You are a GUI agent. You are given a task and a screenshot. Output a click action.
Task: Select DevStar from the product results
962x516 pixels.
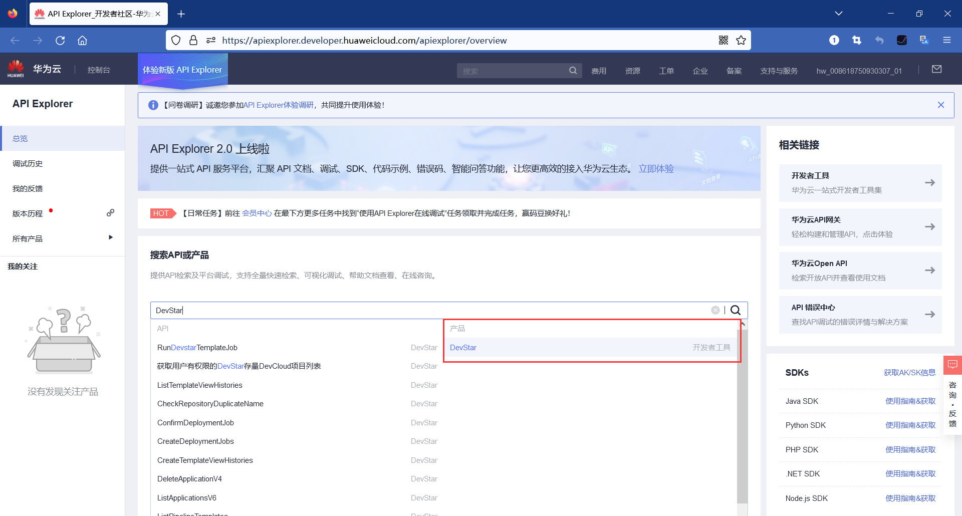(x=462, y=347)
